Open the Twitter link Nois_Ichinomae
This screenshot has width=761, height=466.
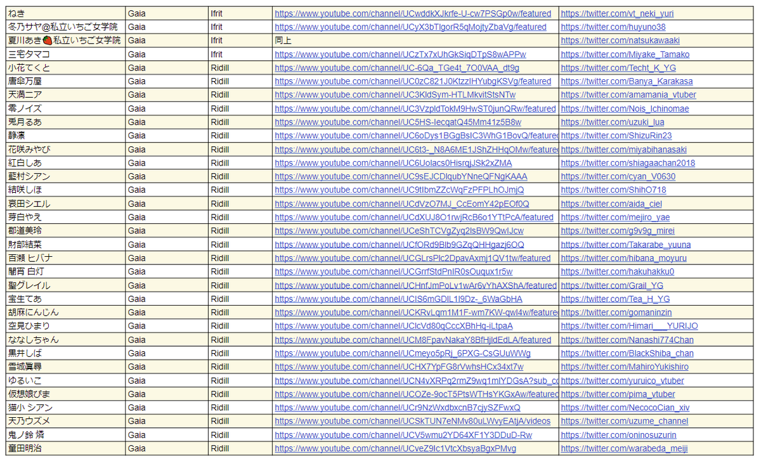pos(625,109)
